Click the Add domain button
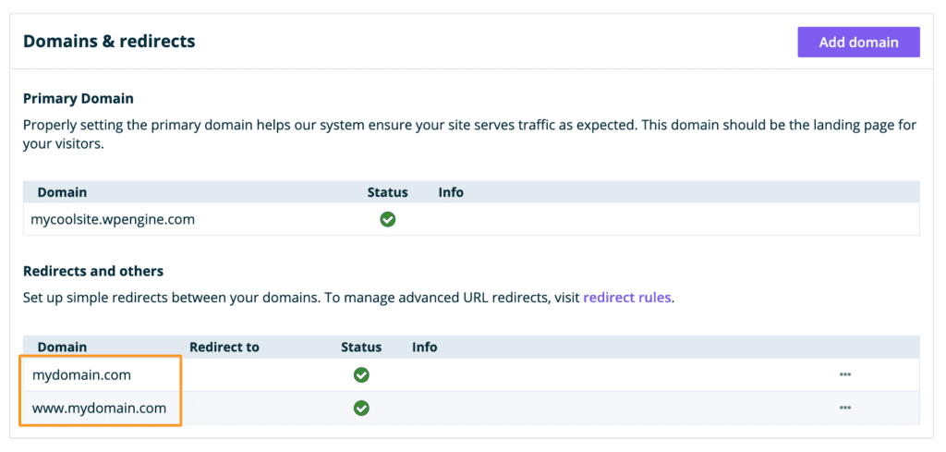This screenshot has width=946, height=452. pos(858,43)
